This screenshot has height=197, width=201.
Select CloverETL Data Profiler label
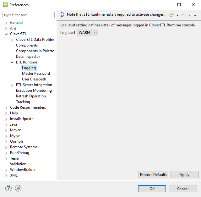click(35, 40)
